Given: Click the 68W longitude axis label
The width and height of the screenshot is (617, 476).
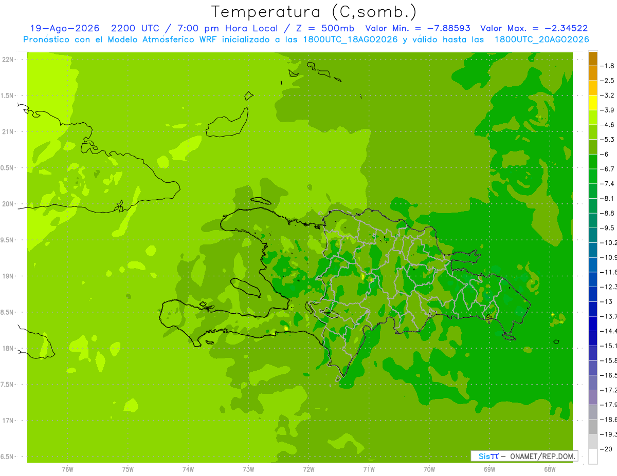Looking at the screenshot, I should [x=550, y=469].
